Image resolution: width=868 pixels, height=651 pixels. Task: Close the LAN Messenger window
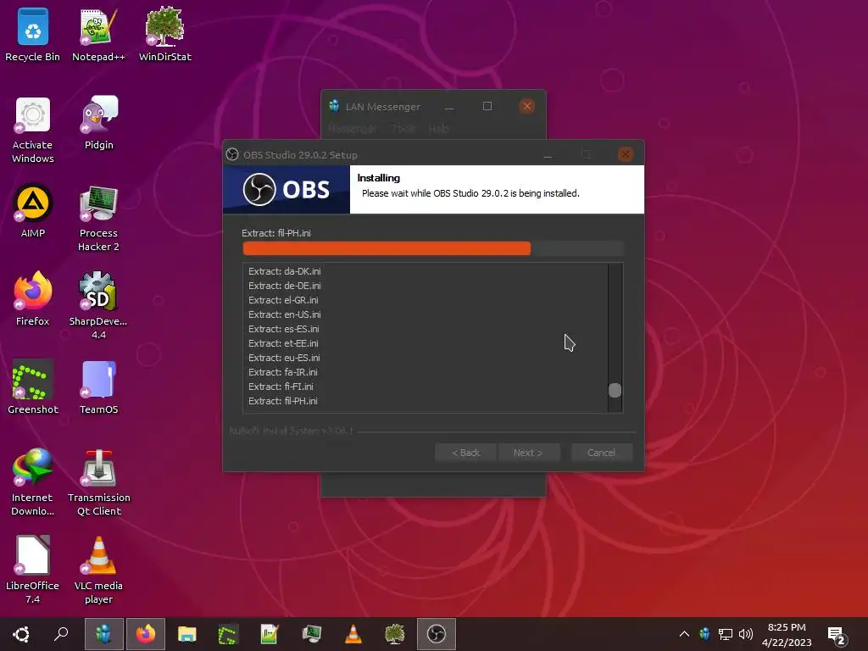pos(527,106)
